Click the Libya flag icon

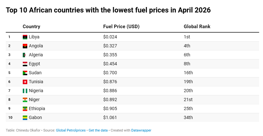coord(25,37)
